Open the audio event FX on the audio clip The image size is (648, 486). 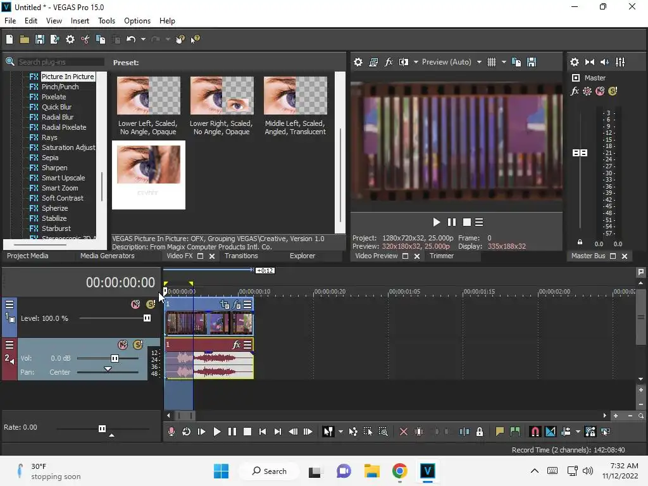[237, 345]
